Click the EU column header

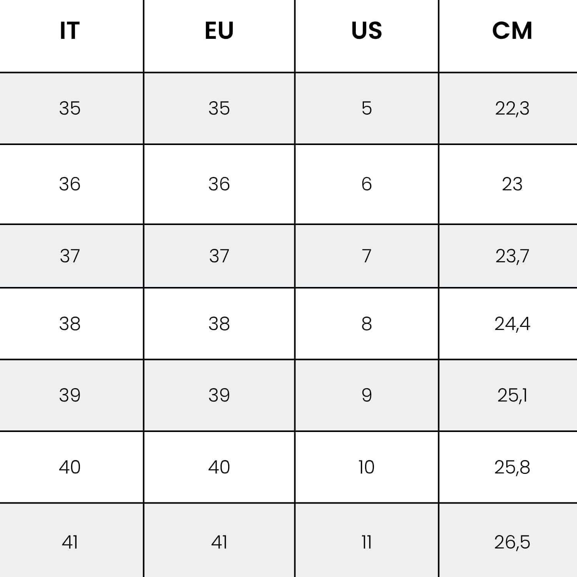pyautogui.click(x=219, y=36)
